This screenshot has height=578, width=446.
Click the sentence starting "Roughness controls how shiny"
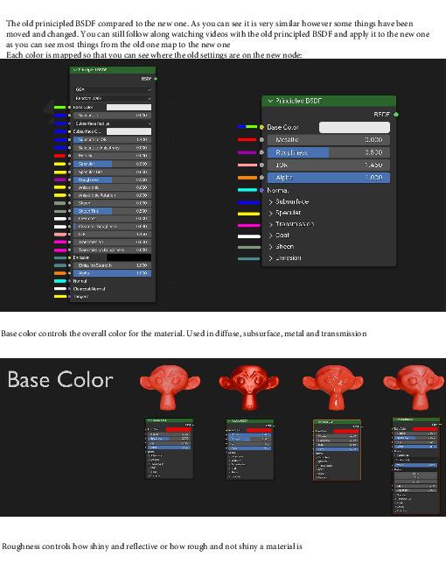tap(152, 546)
